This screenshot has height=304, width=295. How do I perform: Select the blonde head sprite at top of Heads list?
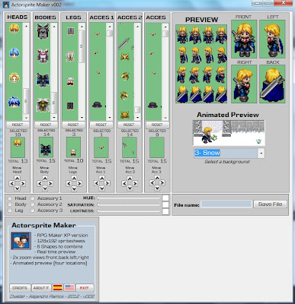click(14, 29)
